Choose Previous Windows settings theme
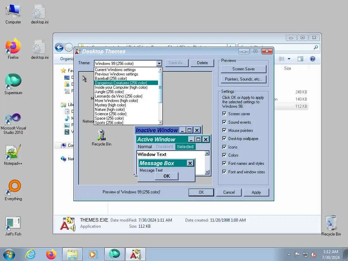 coord(126,74)
